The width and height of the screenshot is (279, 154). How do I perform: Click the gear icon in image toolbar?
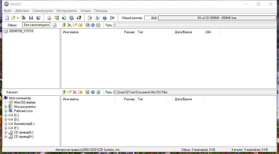pos(93,25)
